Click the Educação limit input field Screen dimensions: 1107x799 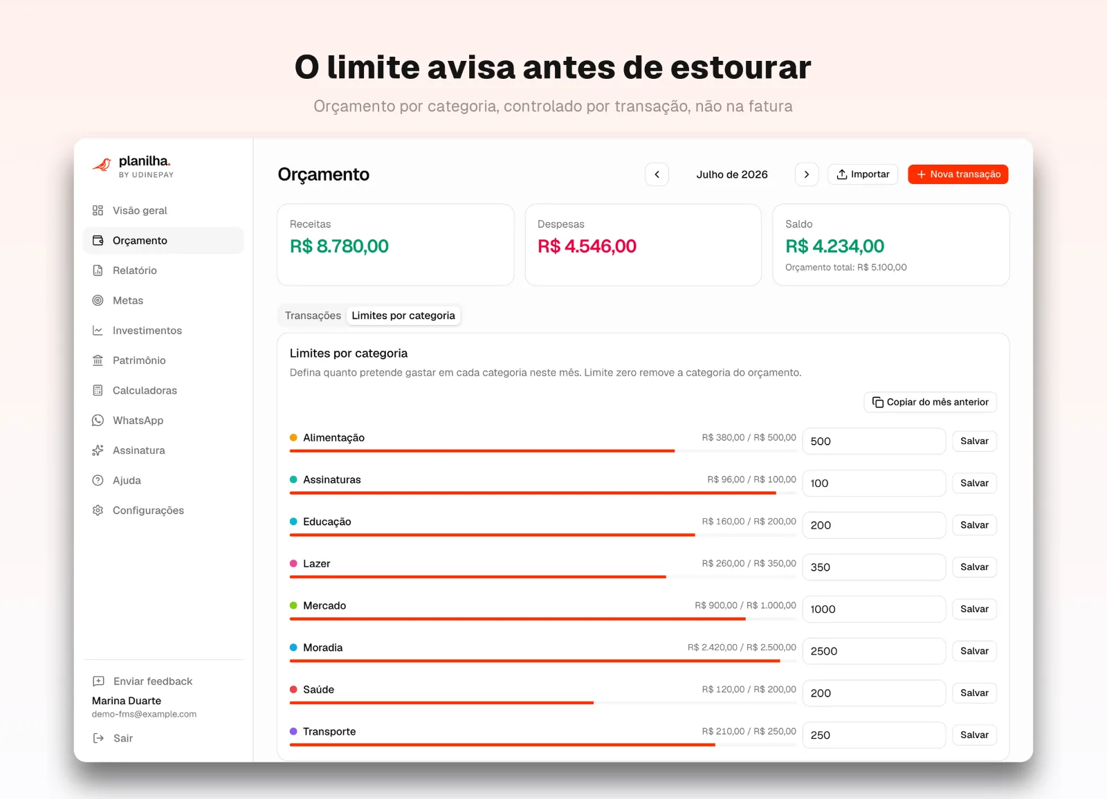click(874, 525)
